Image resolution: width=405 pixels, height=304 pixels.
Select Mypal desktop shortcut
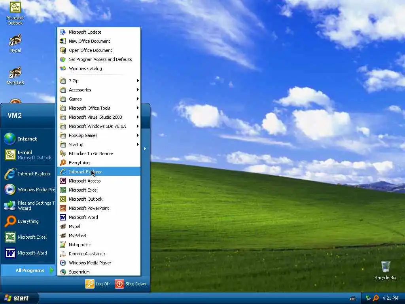pyautogui.click(x=15, y=44)
